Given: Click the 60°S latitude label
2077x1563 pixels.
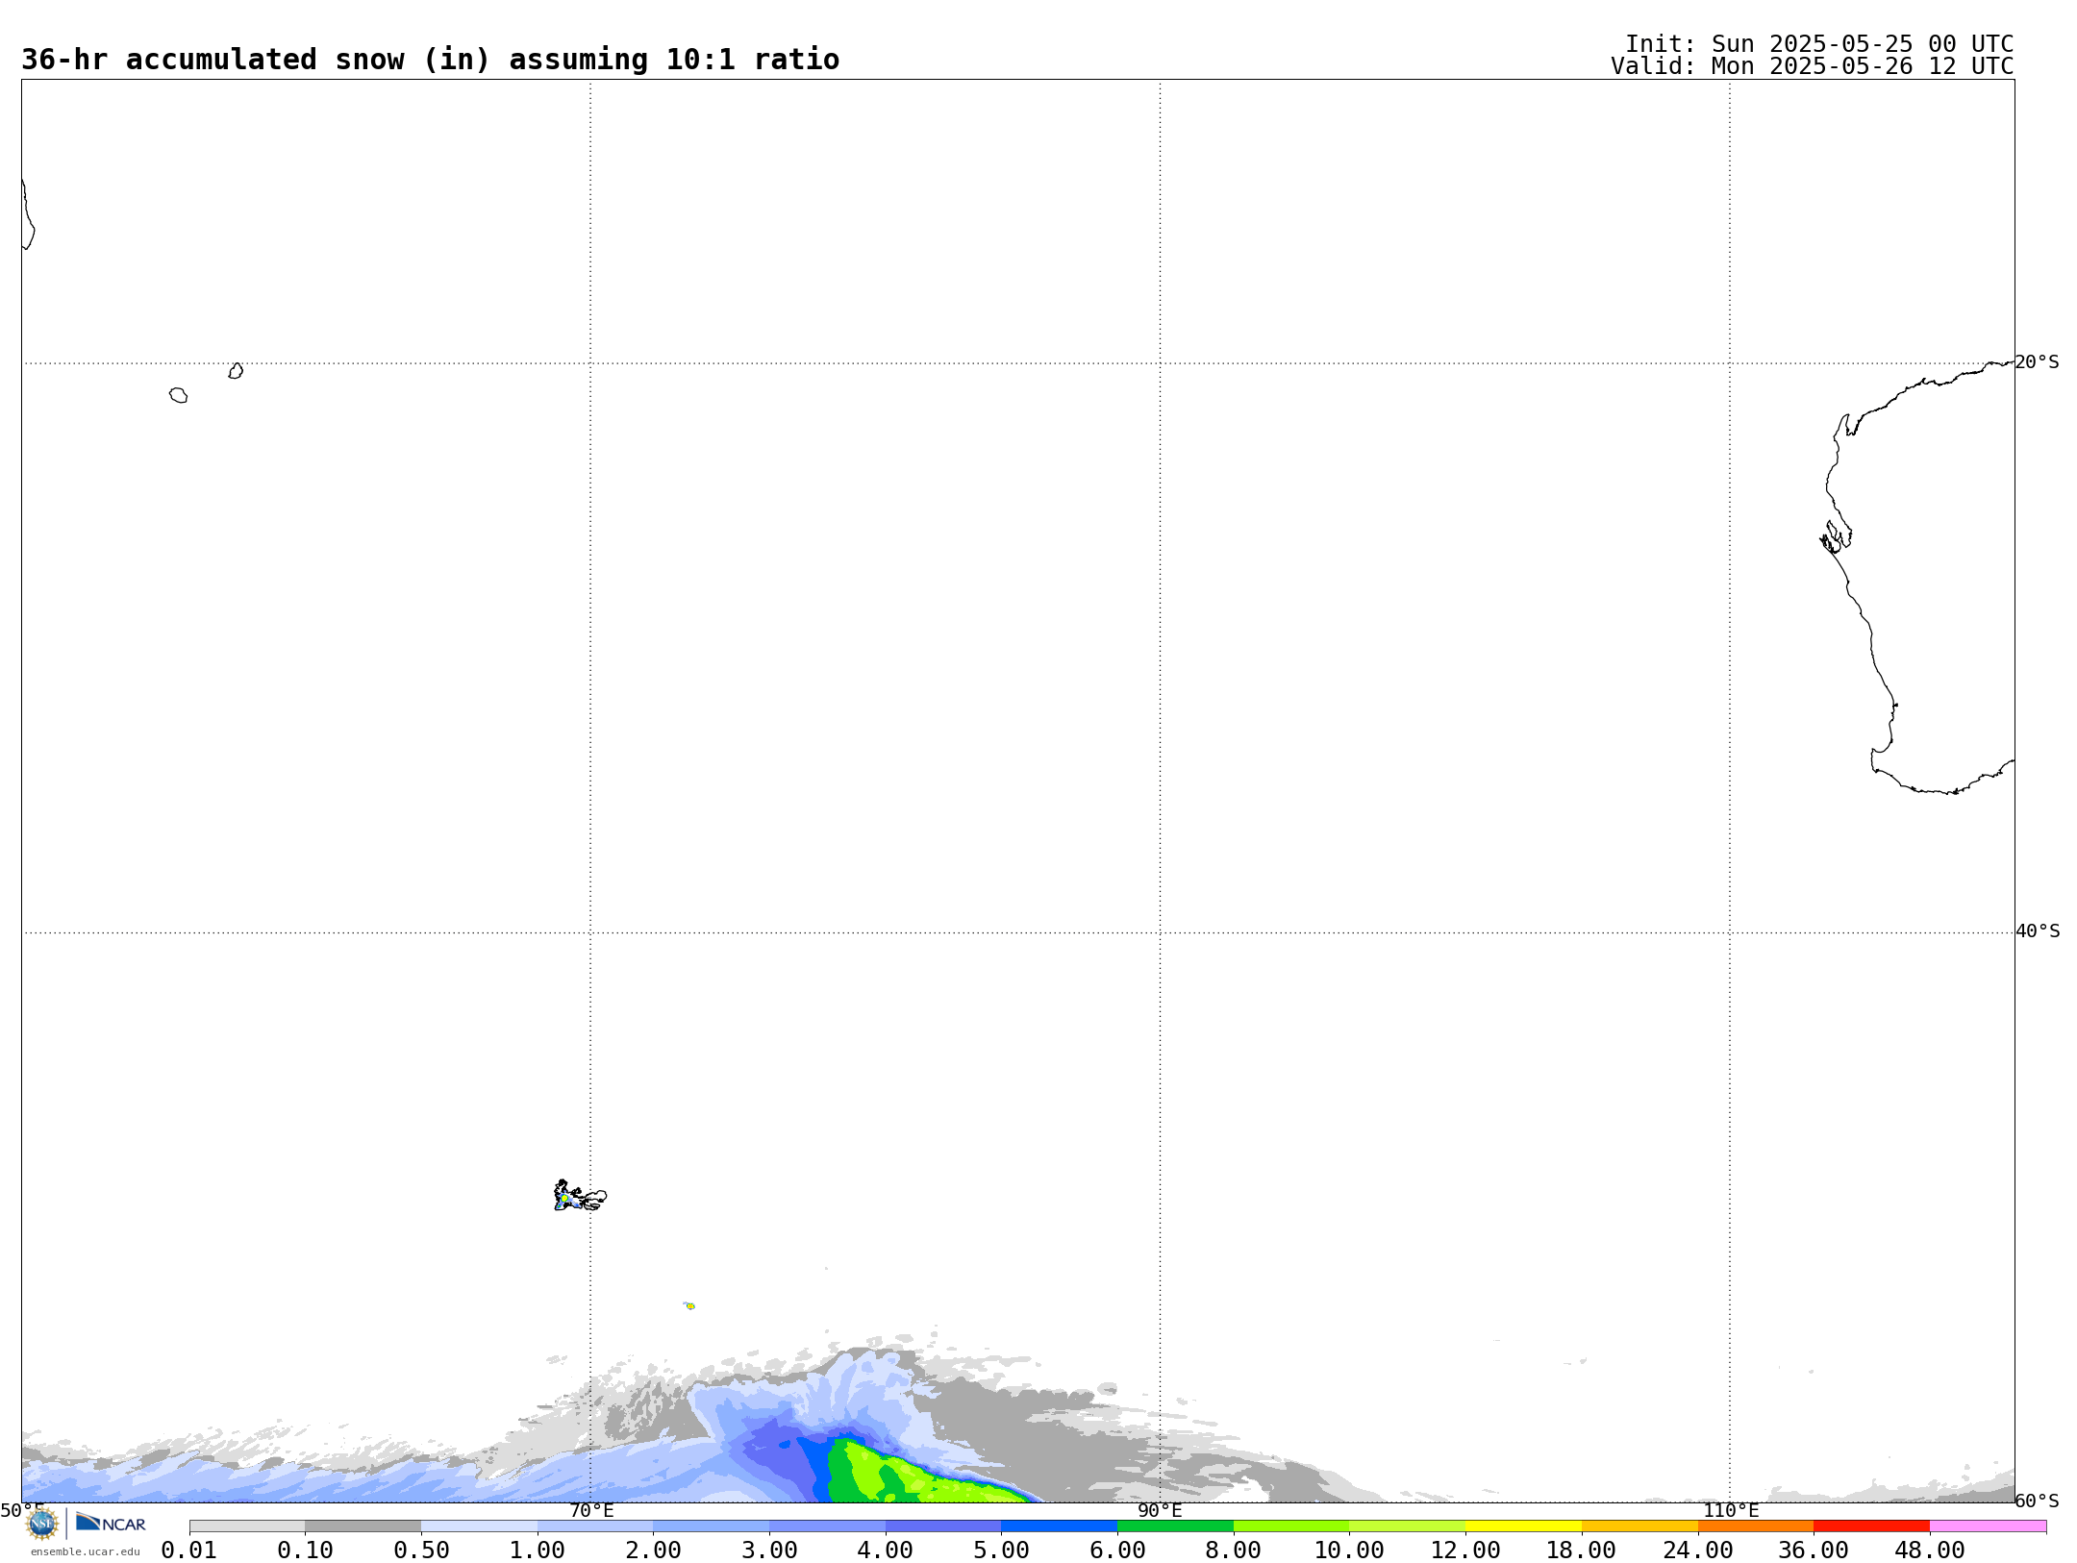Looking at the screenshot, I should coord(2038,1501).
